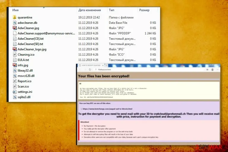Select the Scan.ico file icon

tap(15, 87)
